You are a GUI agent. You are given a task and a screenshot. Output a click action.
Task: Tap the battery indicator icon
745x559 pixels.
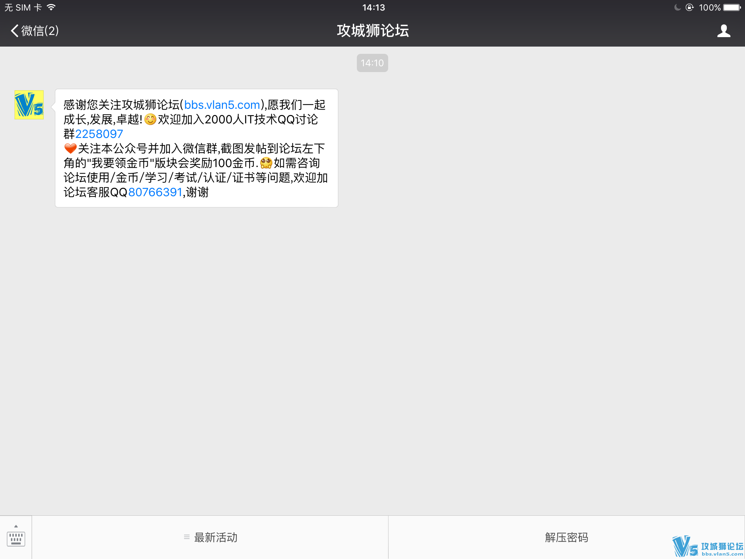[732, 7]
